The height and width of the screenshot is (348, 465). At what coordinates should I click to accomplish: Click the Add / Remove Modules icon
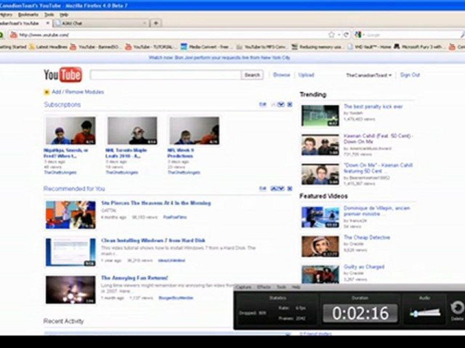point(46,92)
